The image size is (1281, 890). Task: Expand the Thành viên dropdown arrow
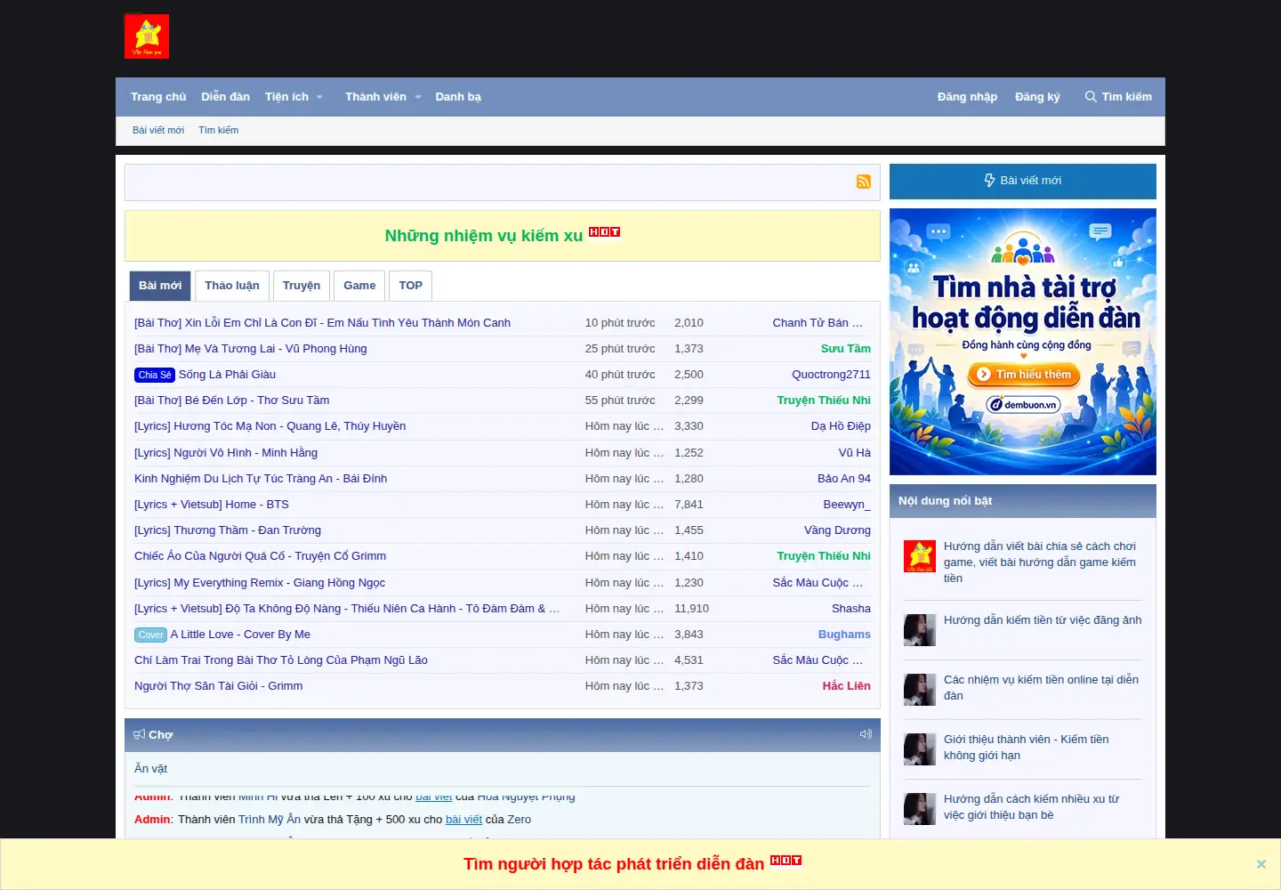point(417,97)
